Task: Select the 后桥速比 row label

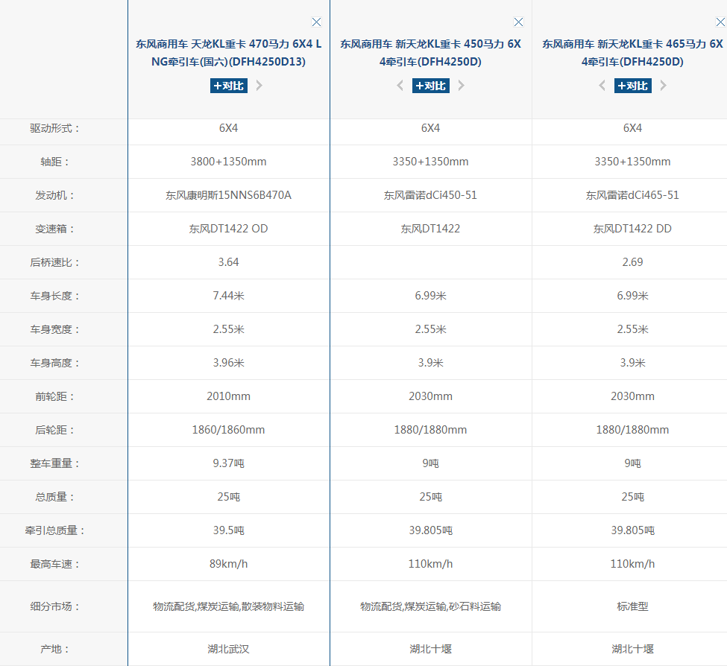Action: (54, 262)
